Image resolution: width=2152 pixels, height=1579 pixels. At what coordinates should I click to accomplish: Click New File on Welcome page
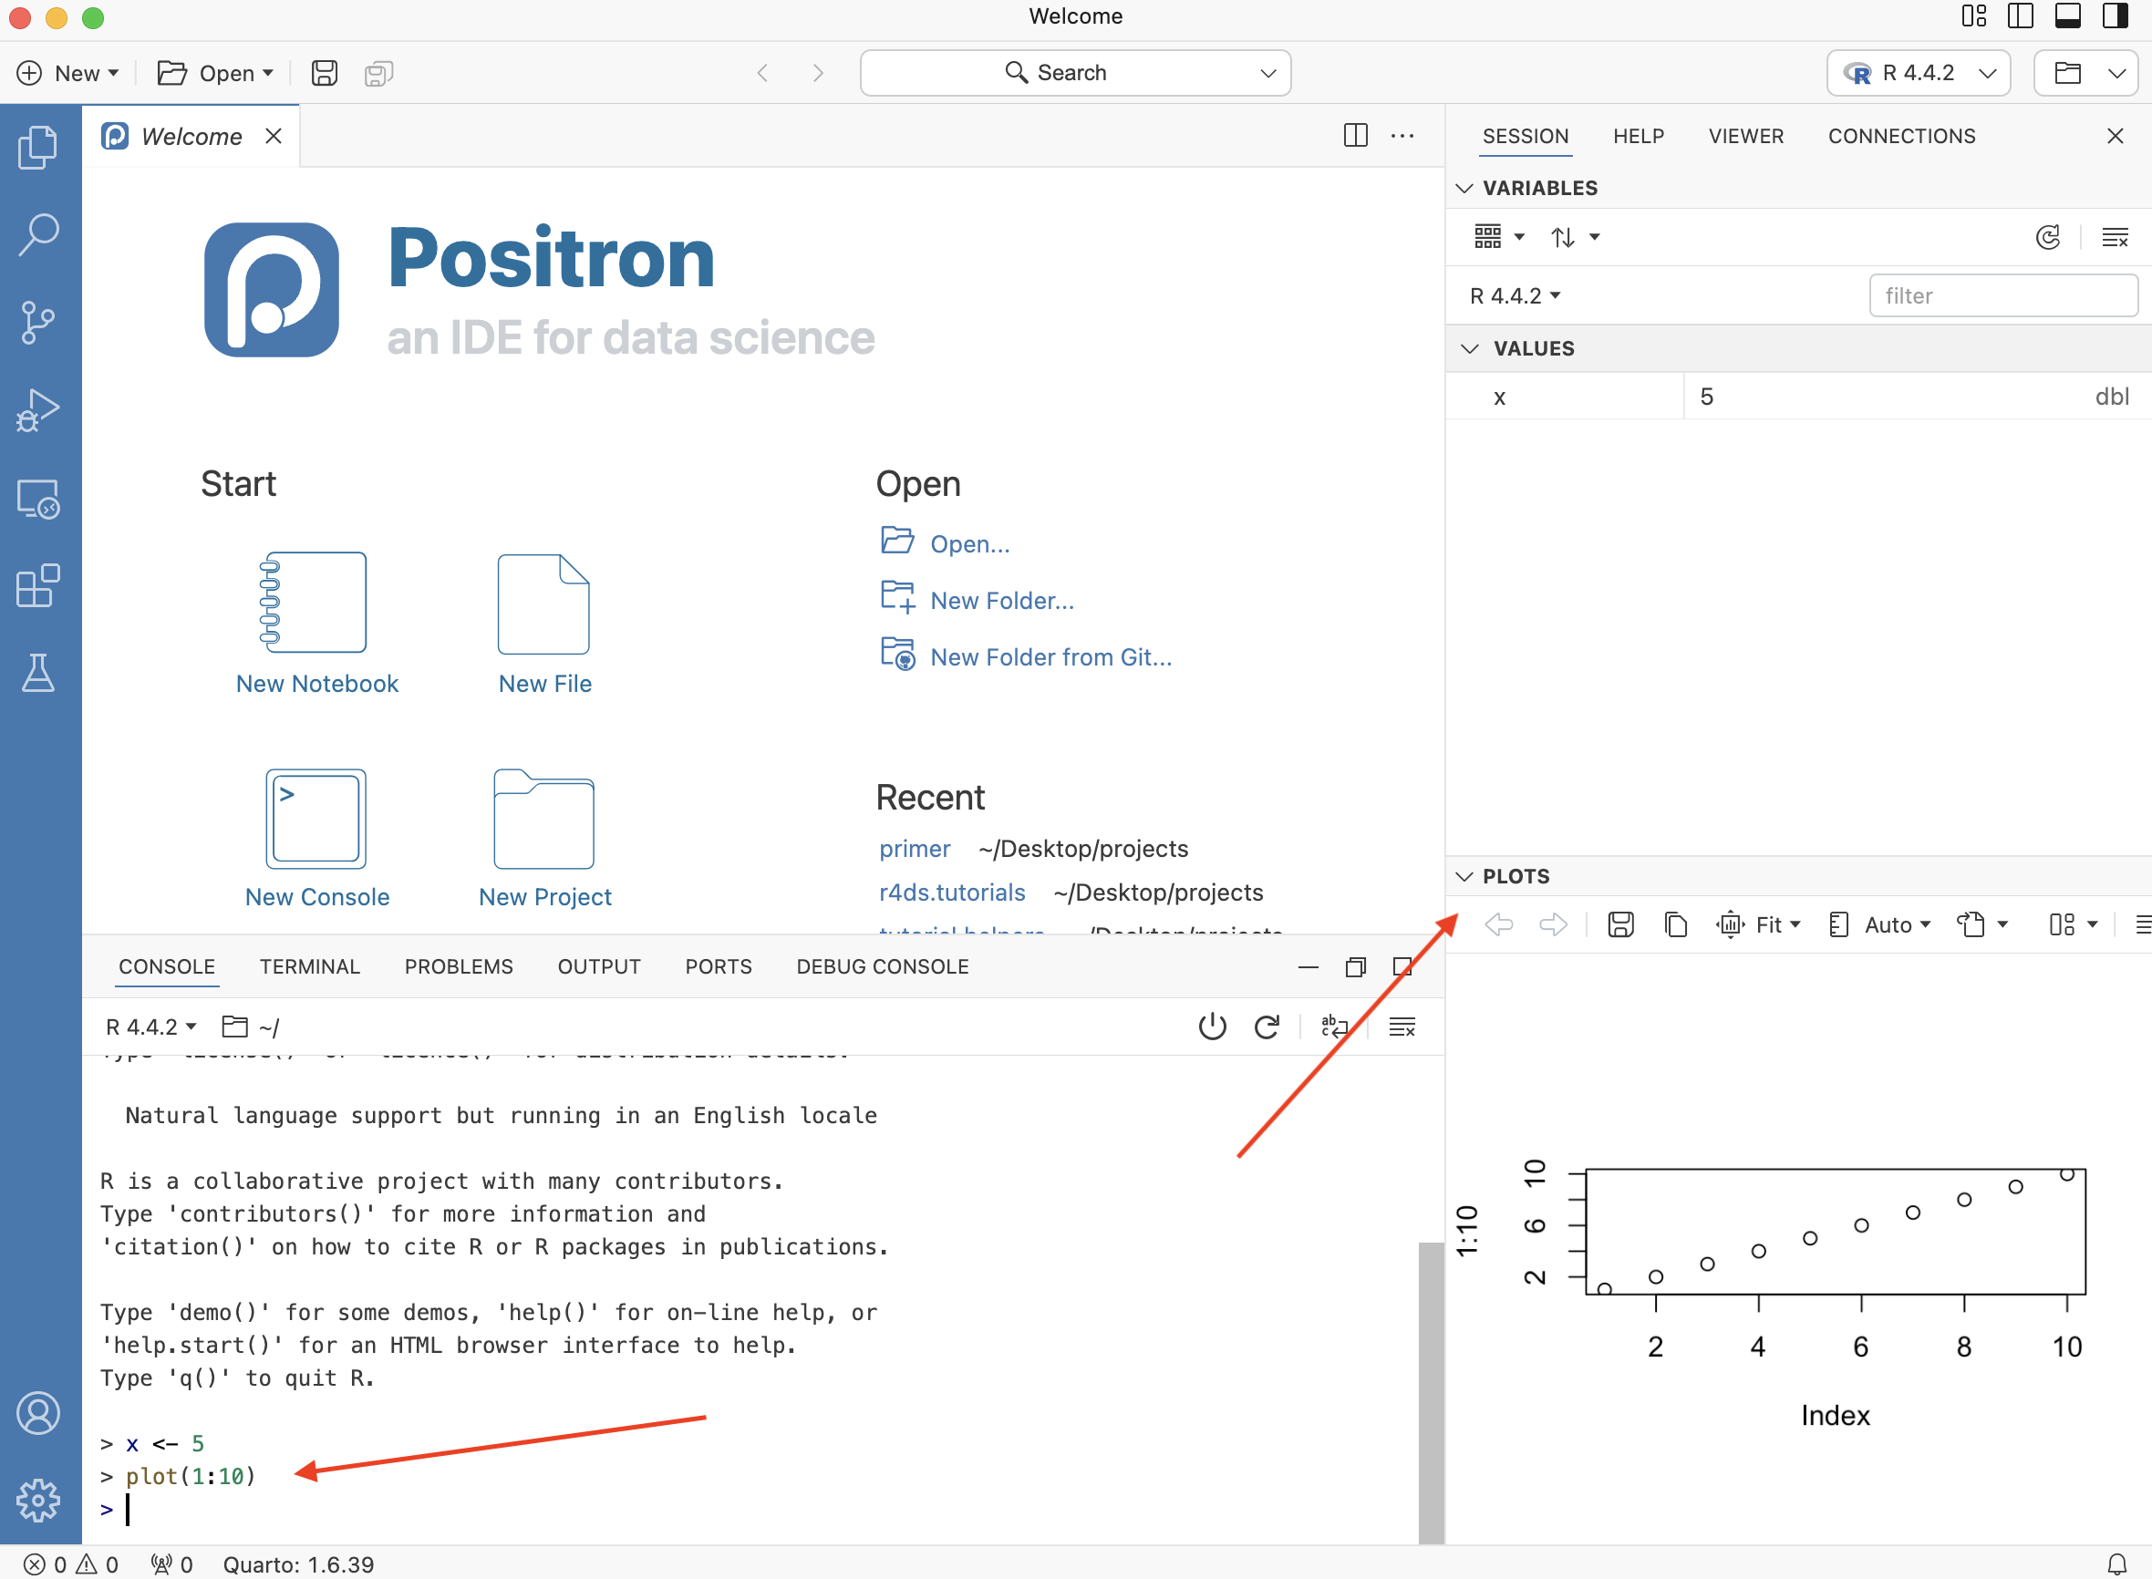tap(545, 624)
